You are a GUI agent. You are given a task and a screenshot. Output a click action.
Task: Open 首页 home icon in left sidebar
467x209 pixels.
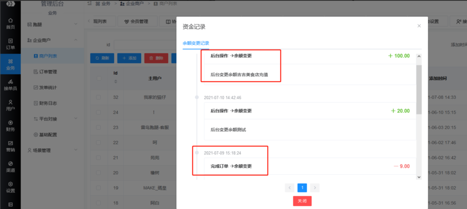pyautogui.click(x=10, y=24)
